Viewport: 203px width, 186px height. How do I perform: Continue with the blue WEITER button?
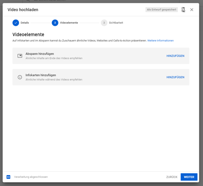[x=189, y=177]
